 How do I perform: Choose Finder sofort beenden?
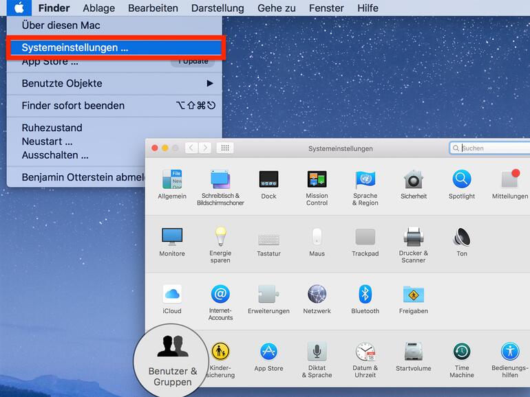(x=114, y=106)
